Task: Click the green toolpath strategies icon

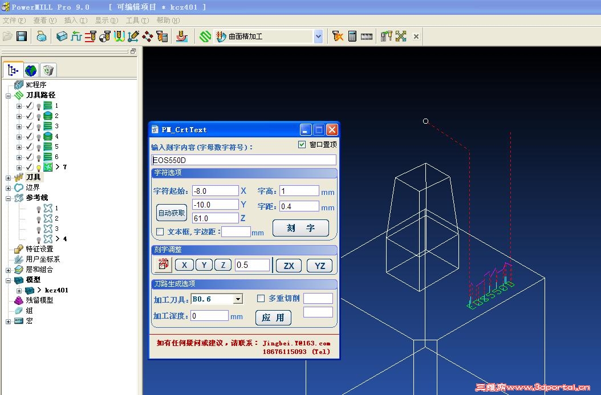Action: pos(205,36)
